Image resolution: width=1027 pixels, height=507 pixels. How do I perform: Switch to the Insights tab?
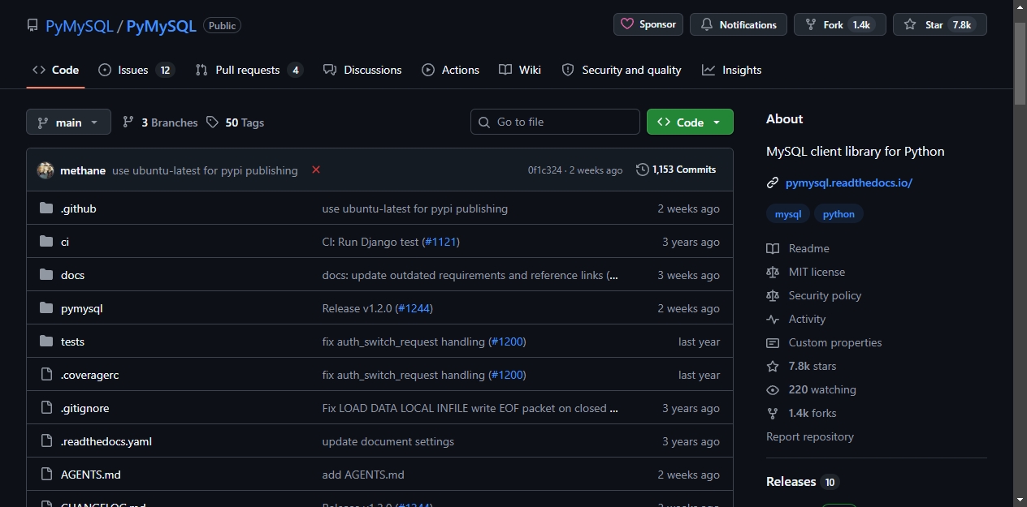(x=732, y=70)
